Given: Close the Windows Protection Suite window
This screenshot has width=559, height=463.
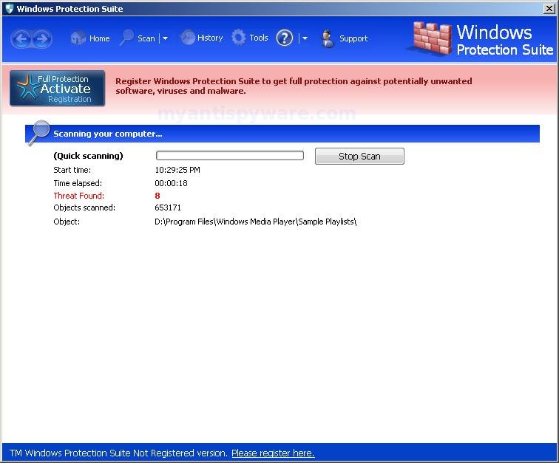Looking at the screenshot, I should [x=549, y=9].
